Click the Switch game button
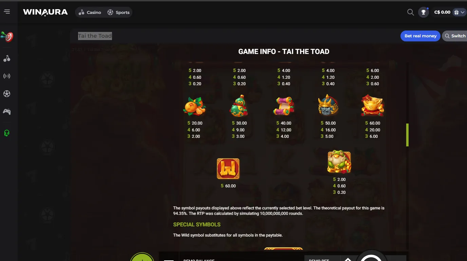 click(x=455, y=36)
